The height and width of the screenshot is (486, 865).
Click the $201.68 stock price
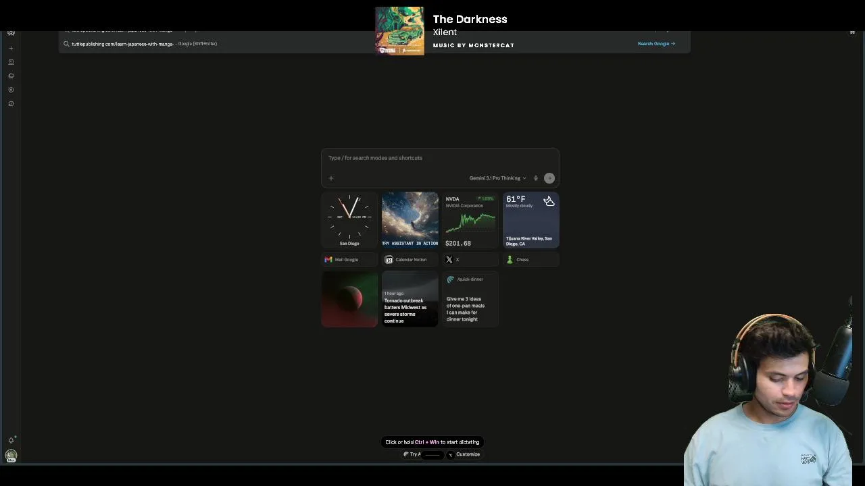pyautogui.click(x=458, y=243)
